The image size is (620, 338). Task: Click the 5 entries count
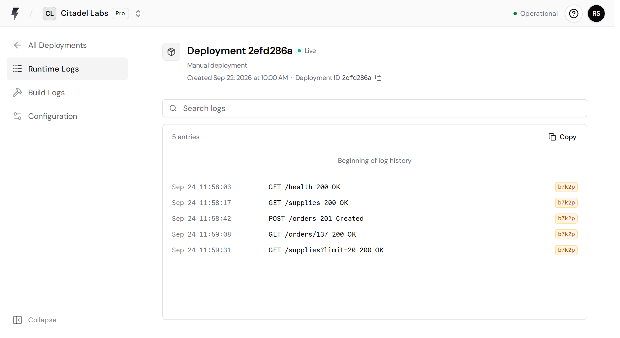click(x=186, y=137)
